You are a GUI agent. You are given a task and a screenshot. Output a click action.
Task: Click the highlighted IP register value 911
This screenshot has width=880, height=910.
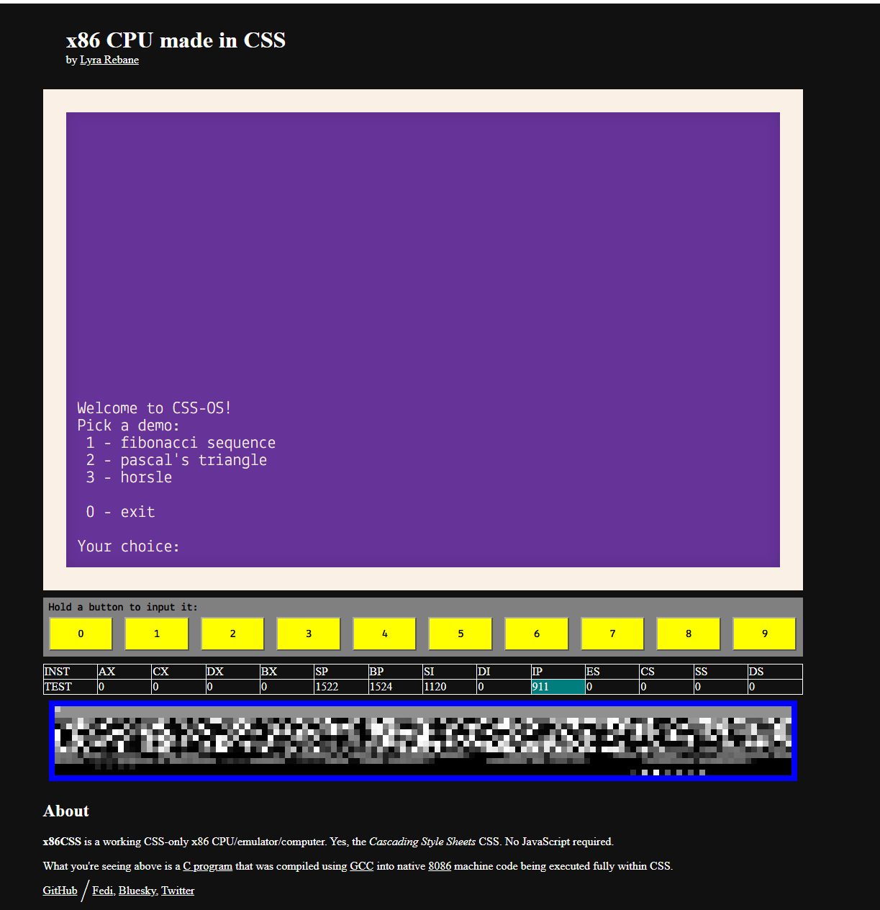(558, 687)
